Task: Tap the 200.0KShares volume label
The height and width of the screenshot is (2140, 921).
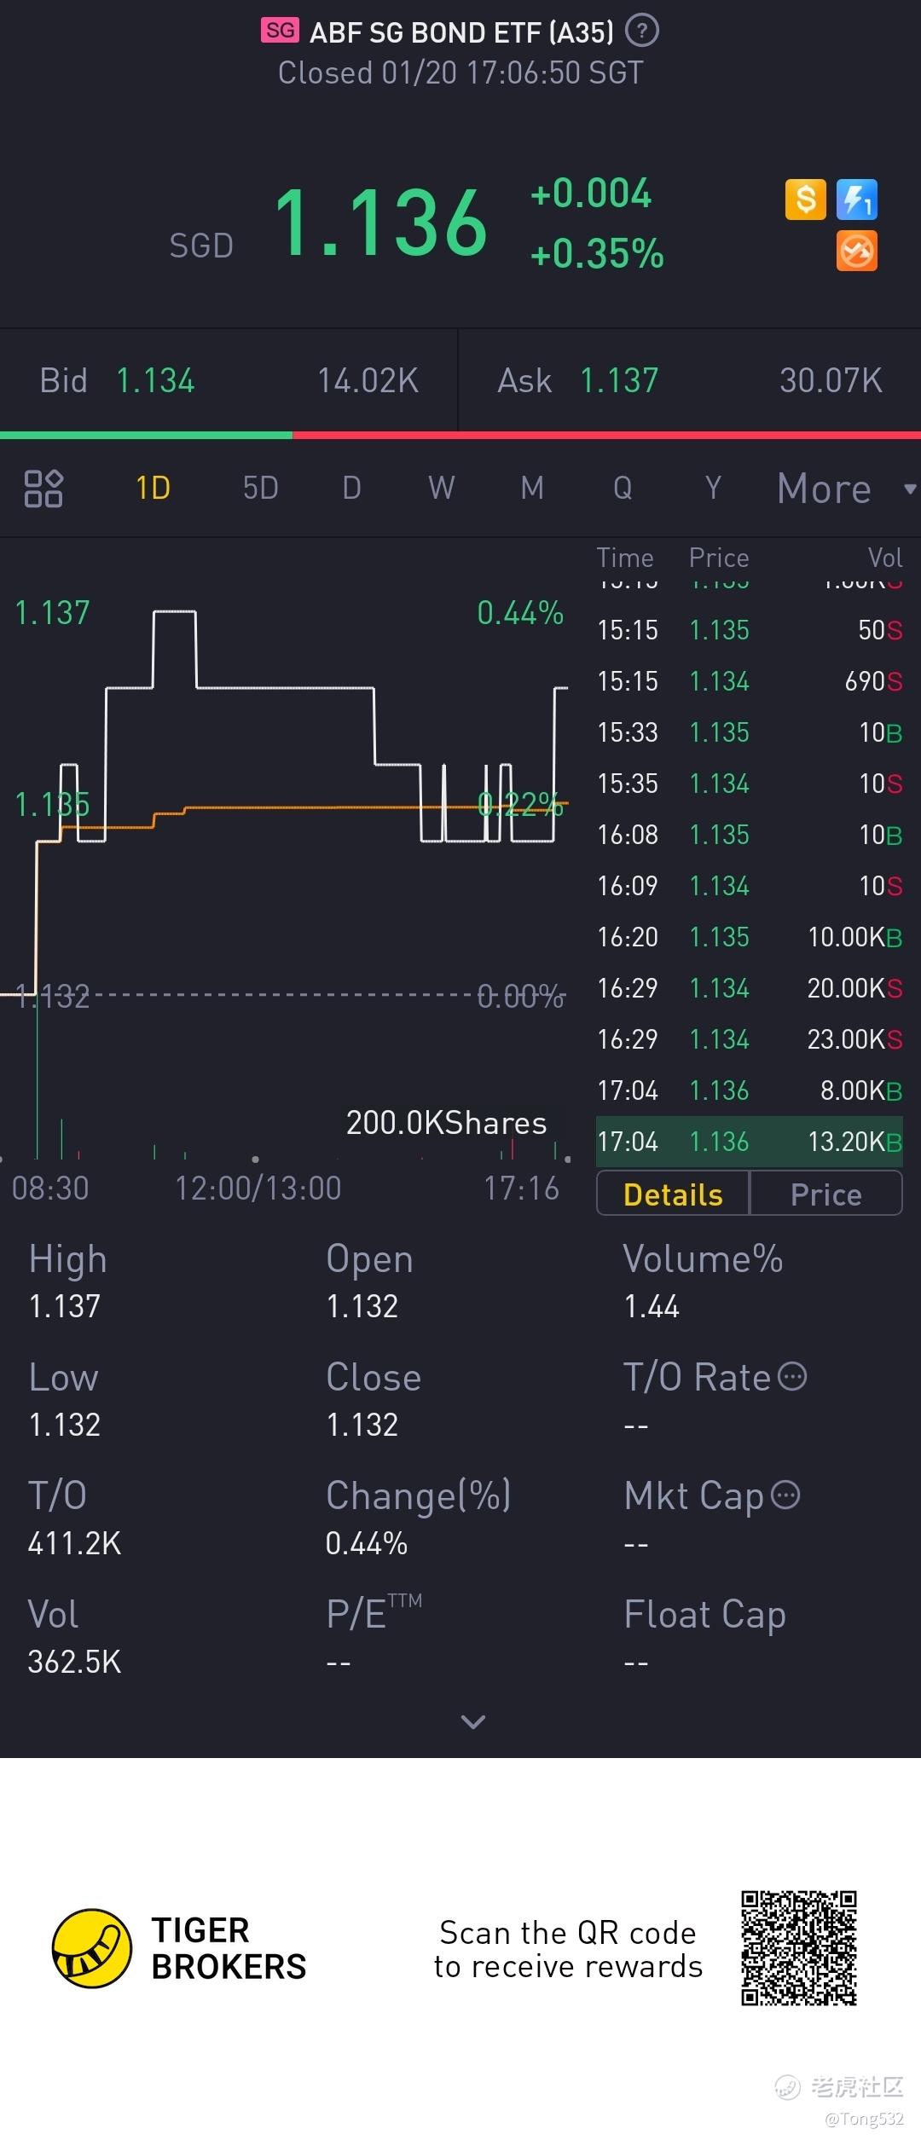Action: [x=446, y=1123]
